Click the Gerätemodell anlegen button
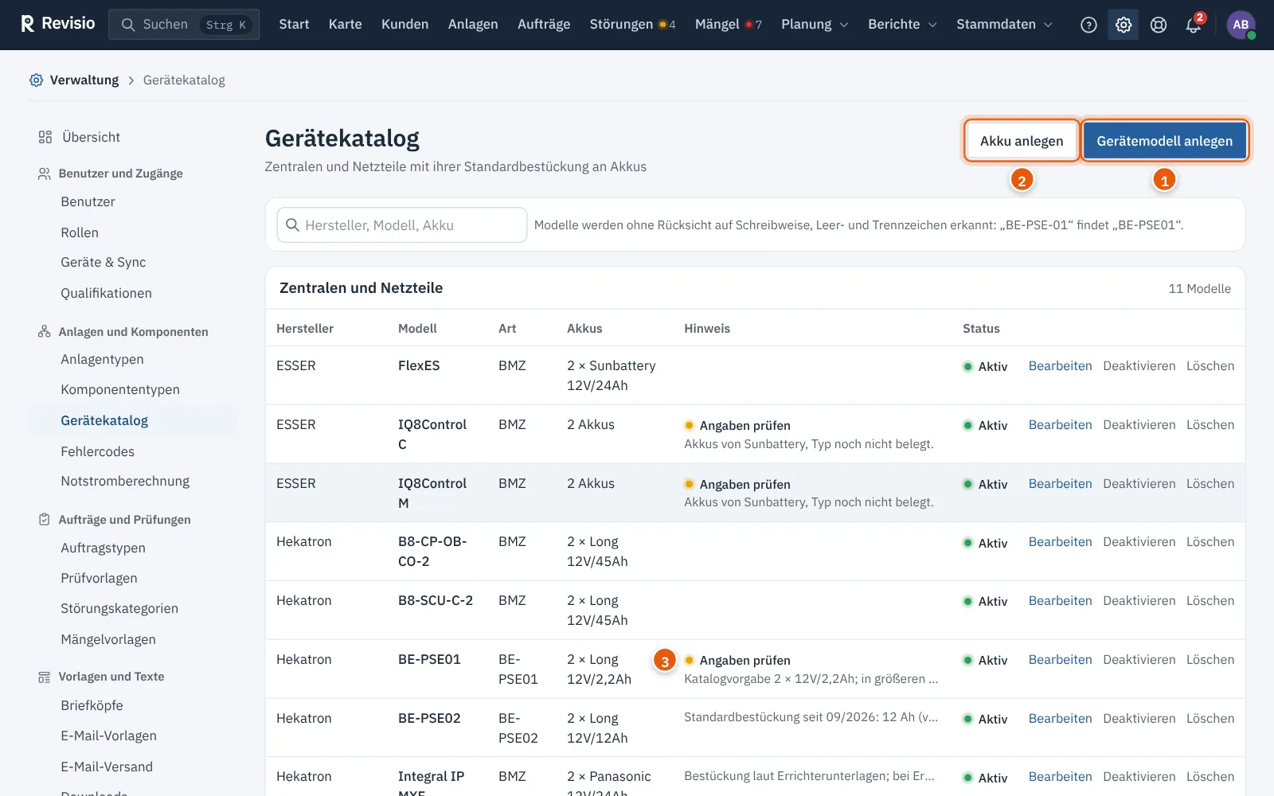Image resolution: width=1274 pixels, height=796 pixels. click(1165, 141)
